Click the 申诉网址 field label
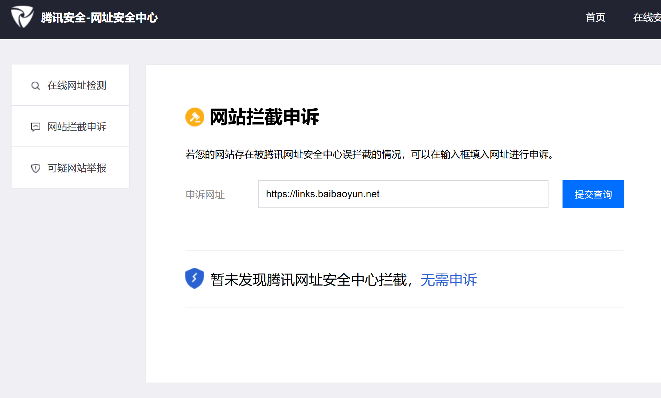The height and width of the screenshot is (398, 661). 205,194
